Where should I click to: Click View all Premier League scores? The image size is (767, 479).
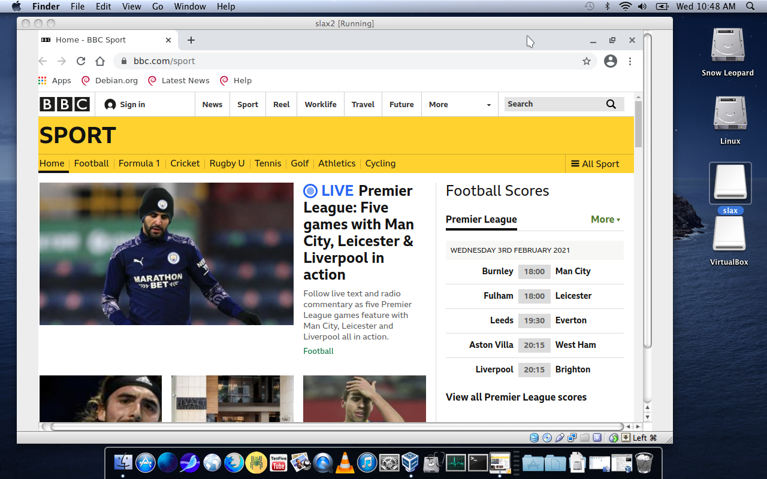[x=516, y=397]
